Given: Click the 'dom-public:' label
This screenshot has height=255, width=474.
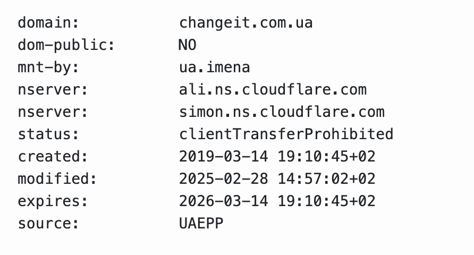Looking at the screenshot, I should point(66,46).
